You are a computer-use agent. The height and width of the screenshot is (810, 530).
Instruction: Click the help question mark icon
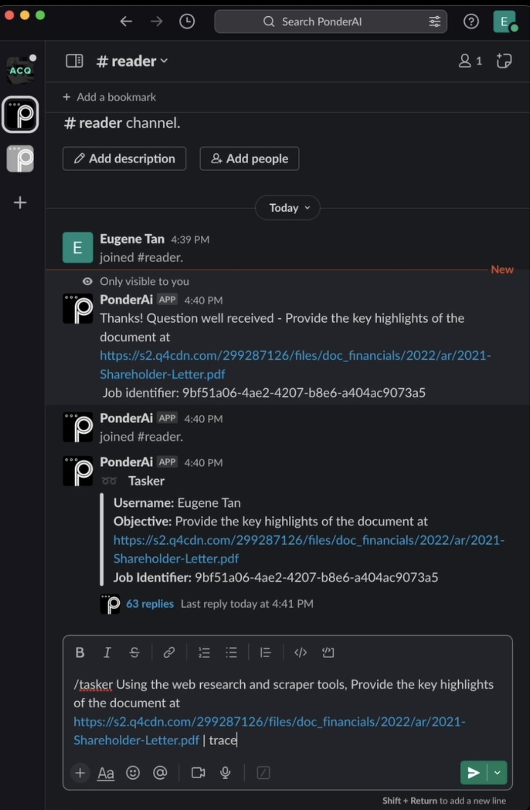471,21
